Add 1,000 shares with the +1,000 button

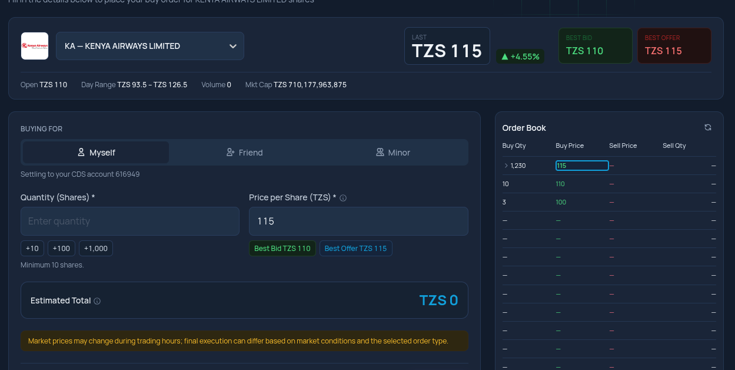click(96, 249)
